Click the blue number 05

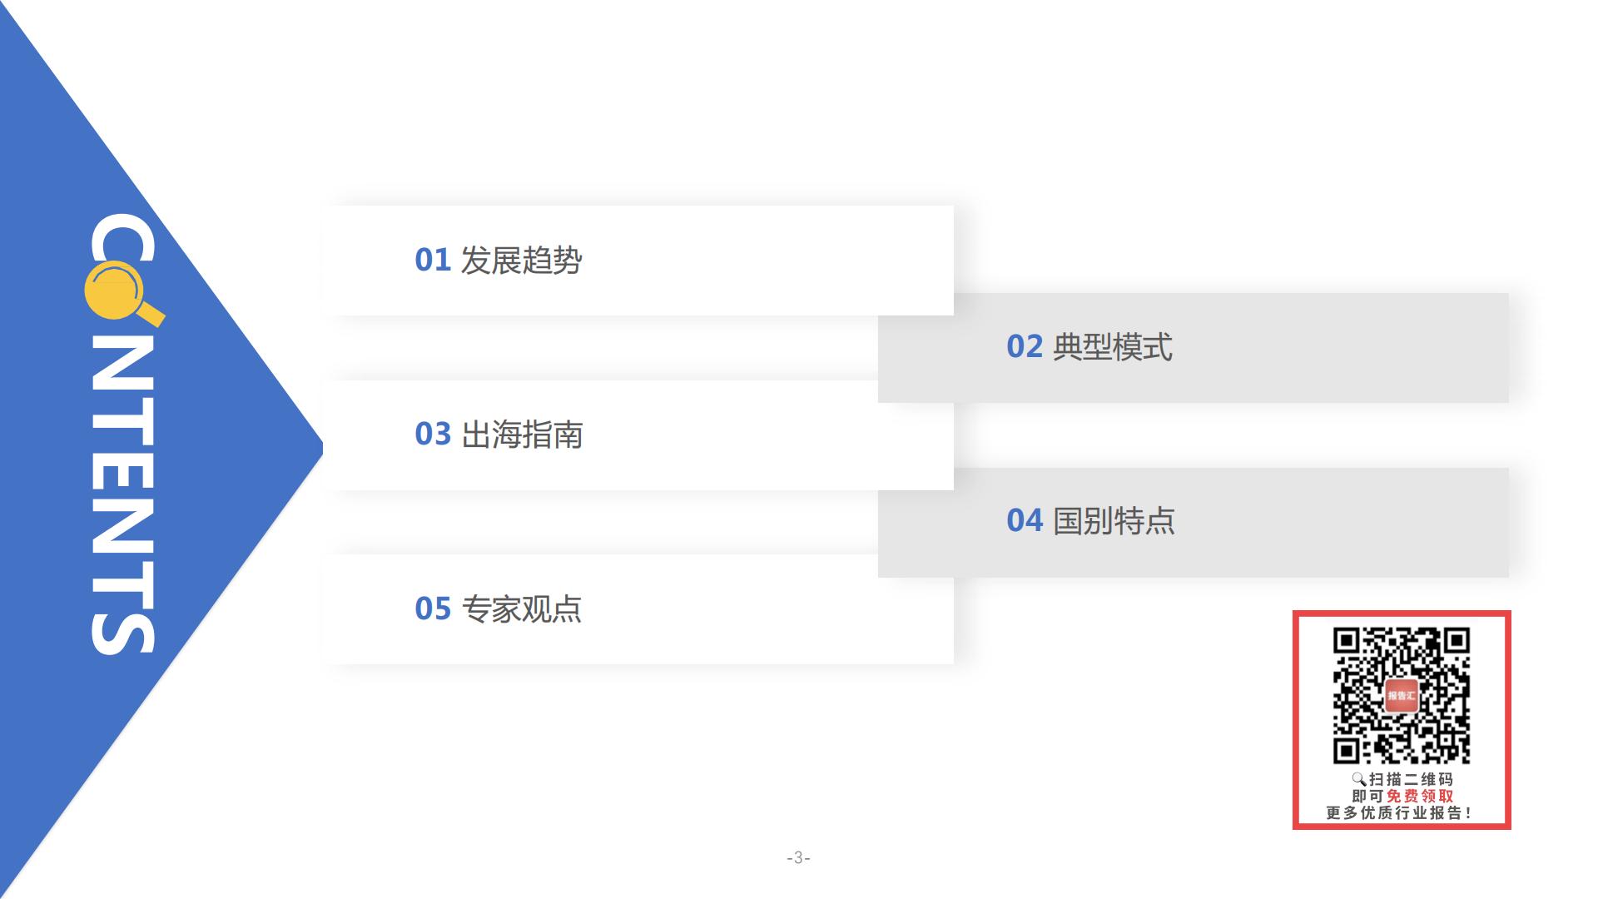coord(433,609)
